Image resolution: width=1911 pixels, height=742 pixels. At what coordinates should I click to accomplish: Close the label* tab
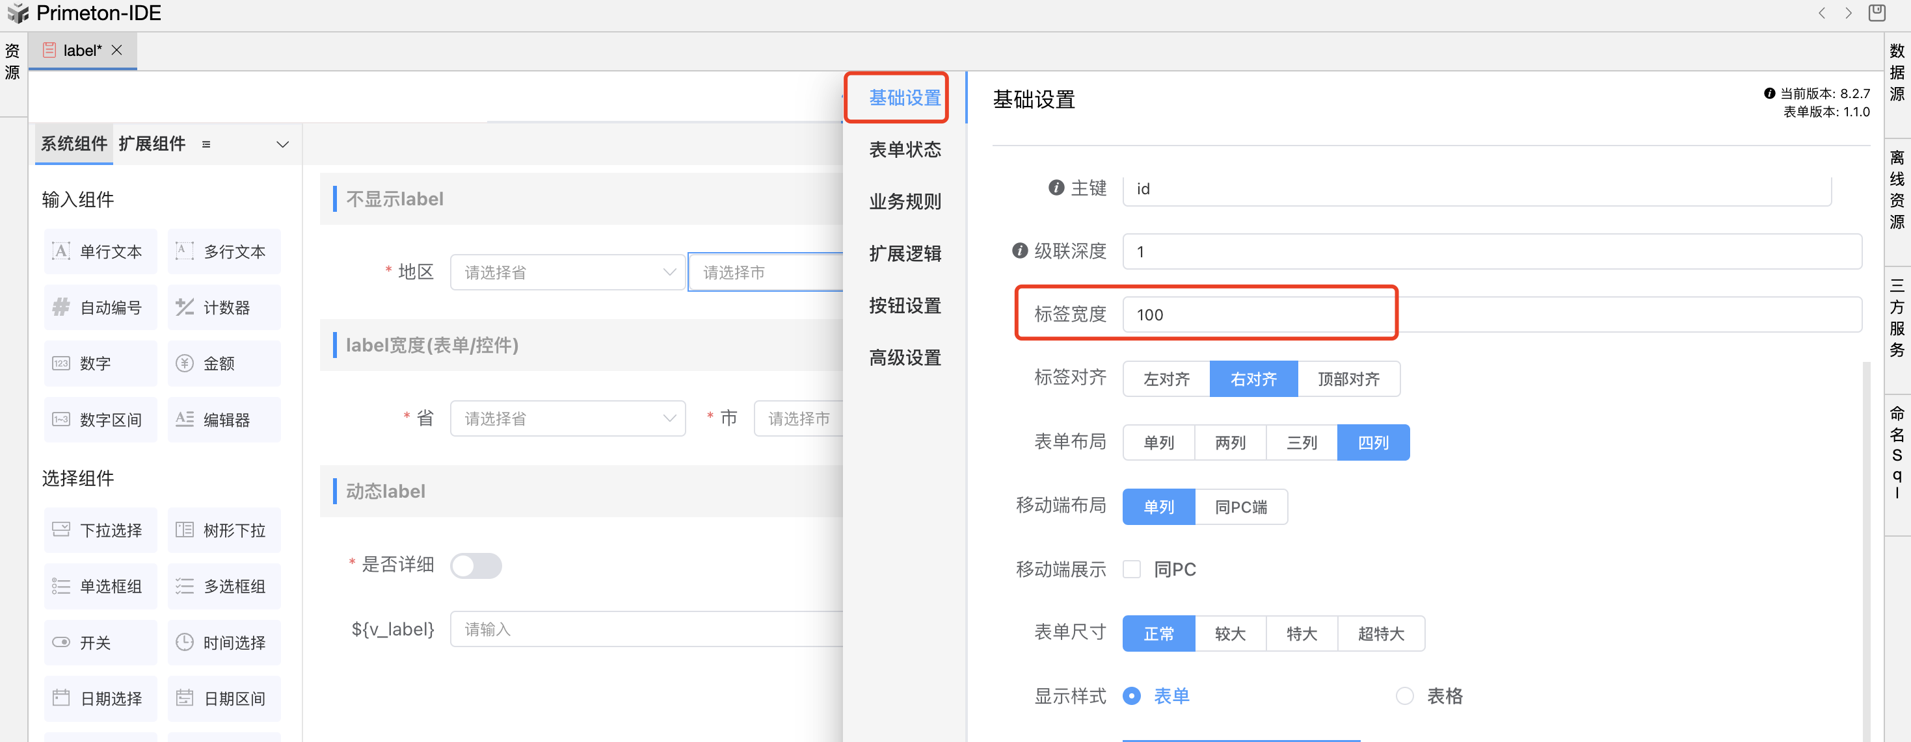click(x=117, y=49)
